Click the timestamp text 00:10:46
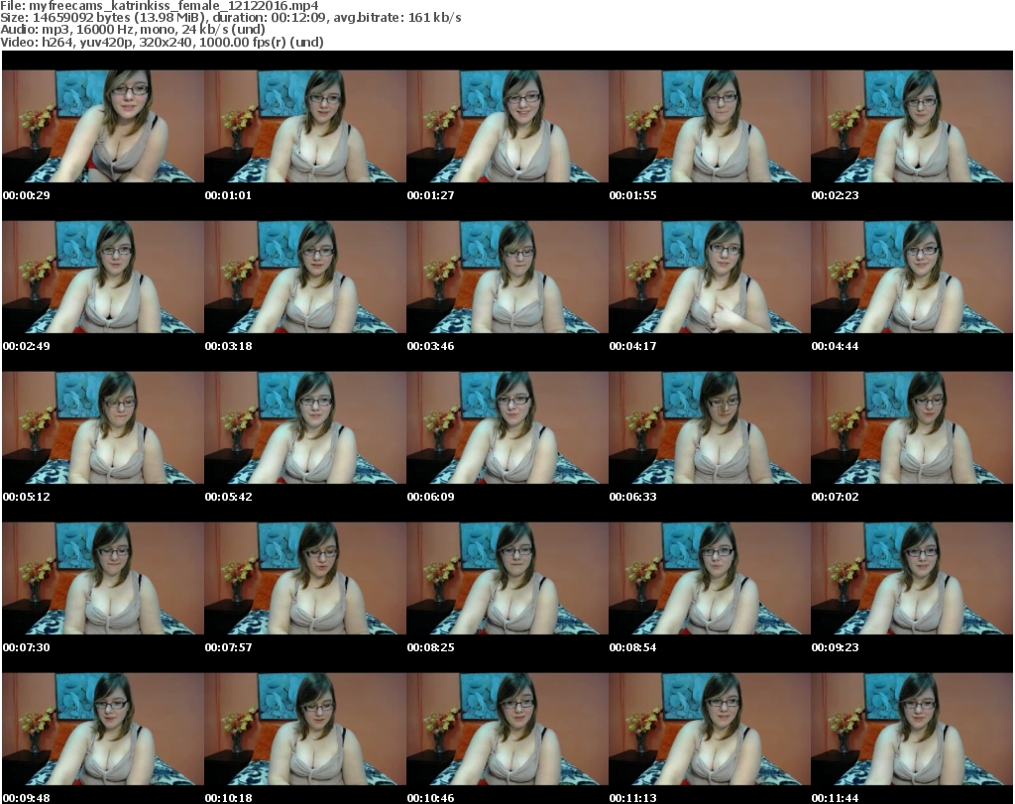The width and height of the screenshot is (1015, 804). [430, 798]
